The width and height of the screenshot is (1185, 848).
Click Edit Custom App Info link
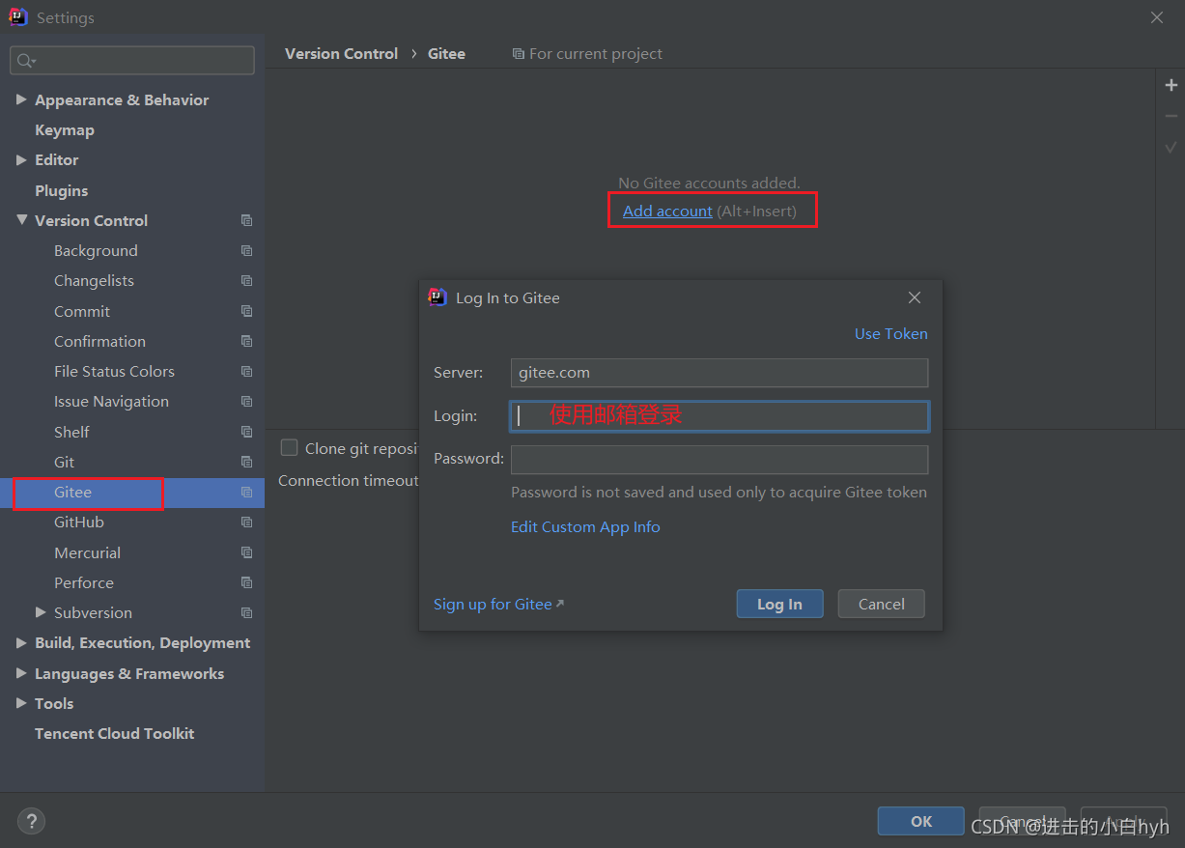pyautogui.click(x=585, y=527)
